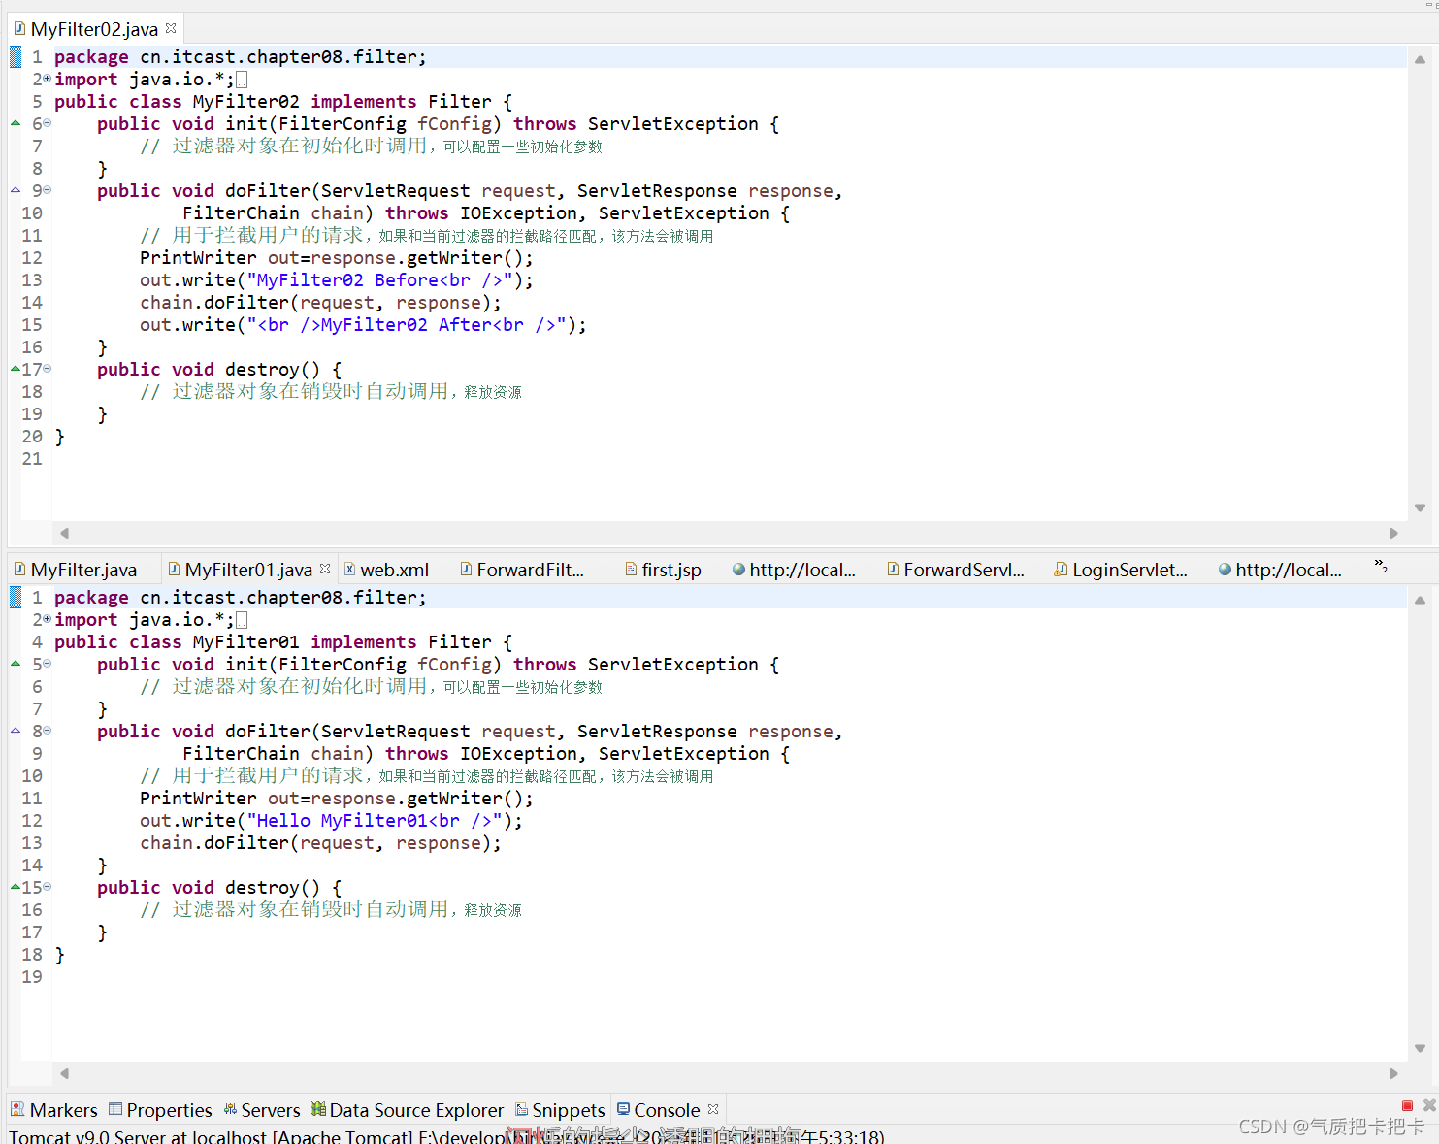Click override marker beside destroy in MyFilter01 editor
This screenshot has height=1144, width=1439.
[x=16, y=887]
